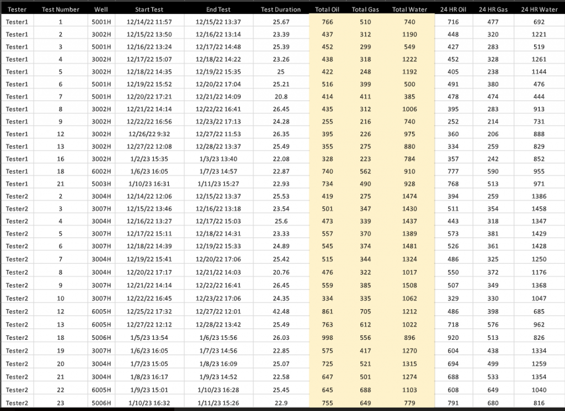
Task: Click the test duration cell "25.67"
Action: click(281, 22)
